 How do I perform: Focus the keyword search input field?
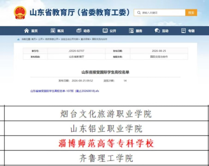click(x=159, y=13)
